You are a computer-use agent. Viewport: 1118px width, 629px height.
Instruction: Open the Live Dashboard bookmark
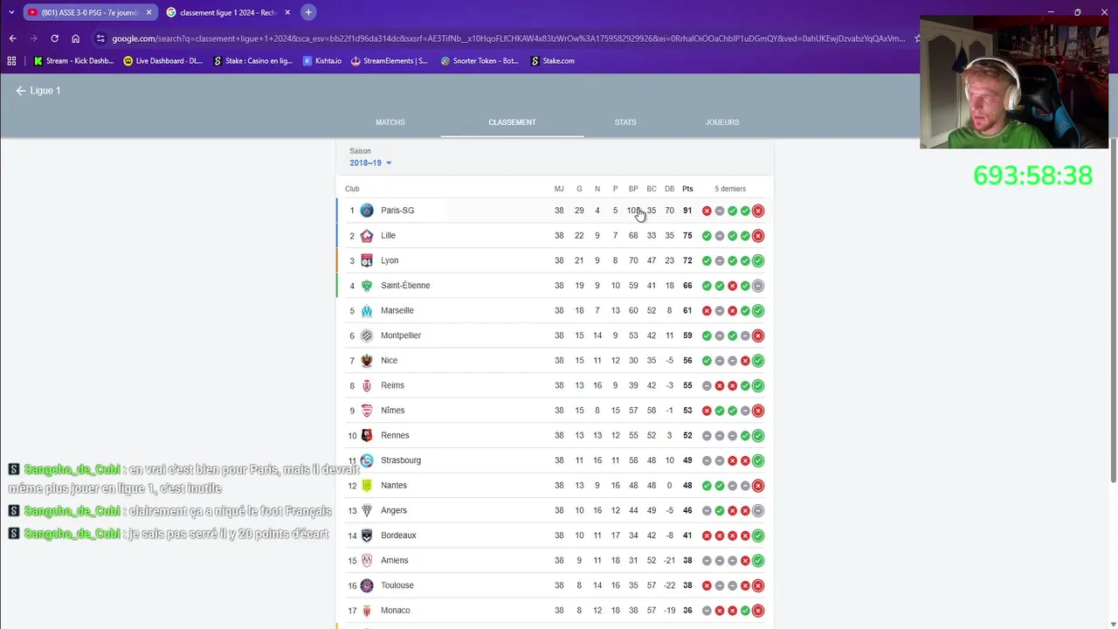163,61
